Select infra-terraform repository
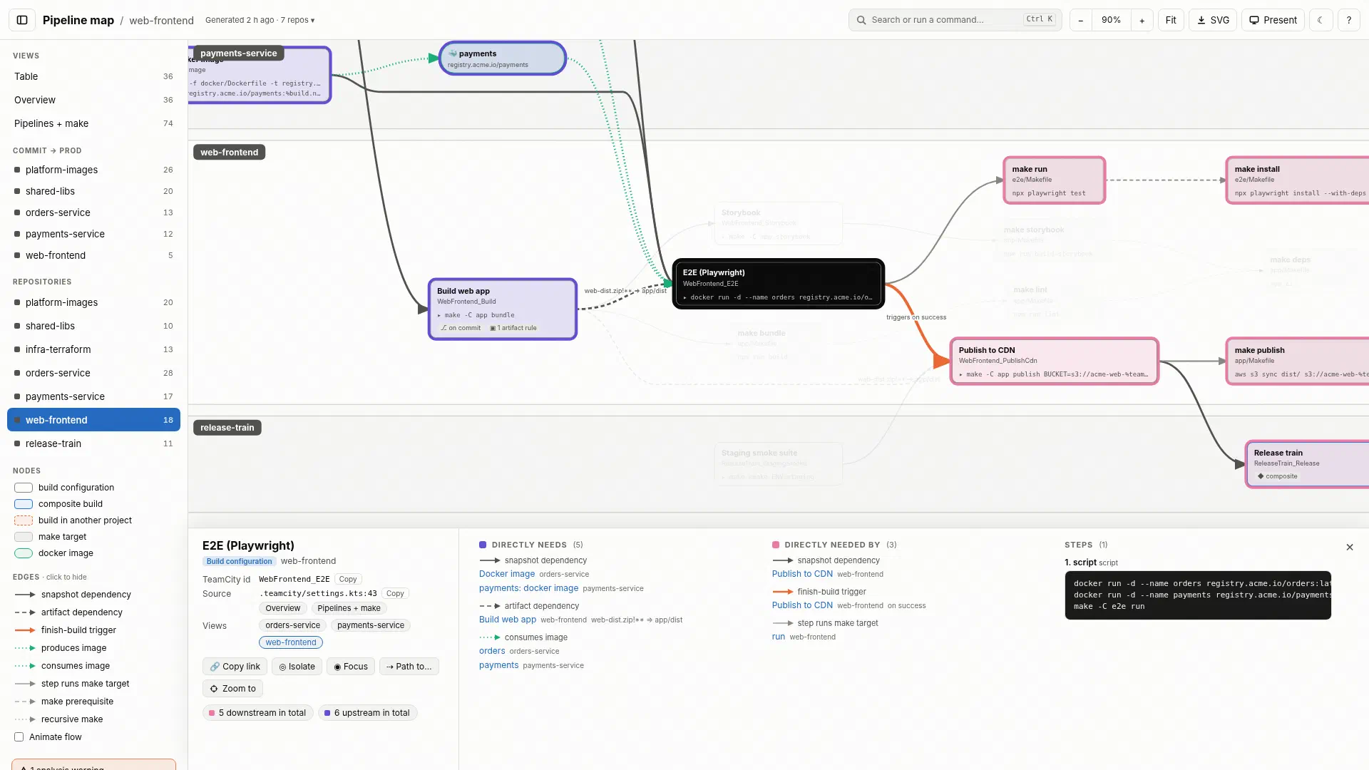 (93, 349)
